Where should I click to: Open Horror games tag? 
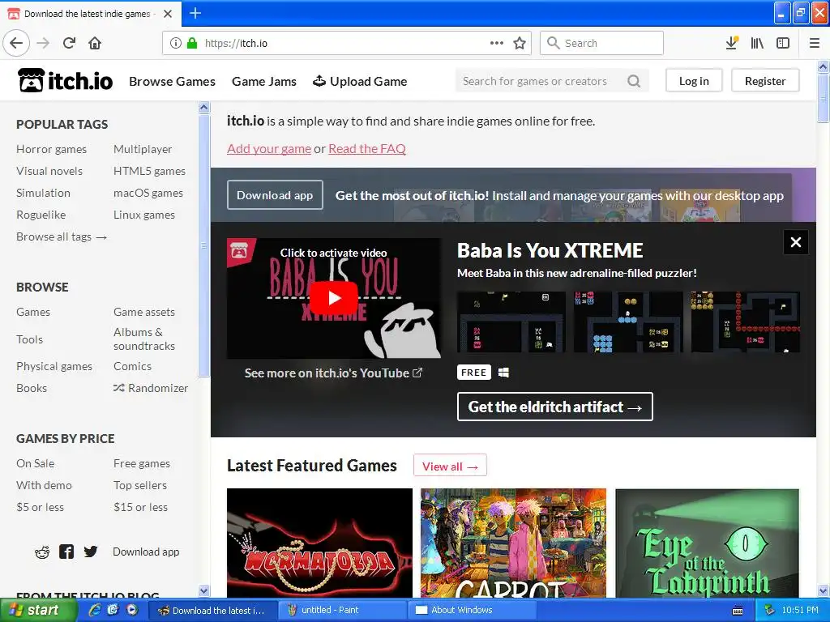[x=51, y=149]
